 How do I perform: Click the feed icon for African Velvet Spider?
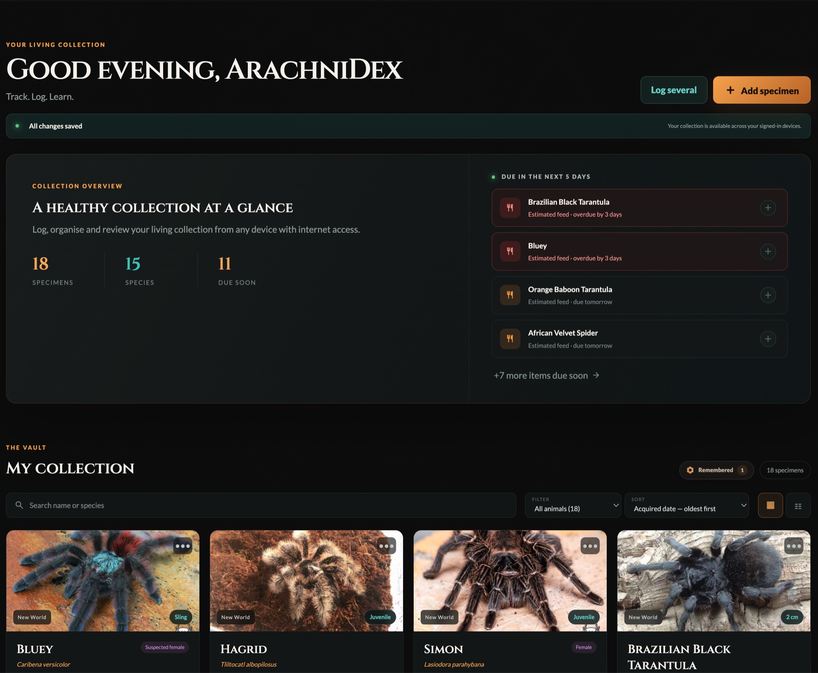pyautogui.click(x=510, y=339)
